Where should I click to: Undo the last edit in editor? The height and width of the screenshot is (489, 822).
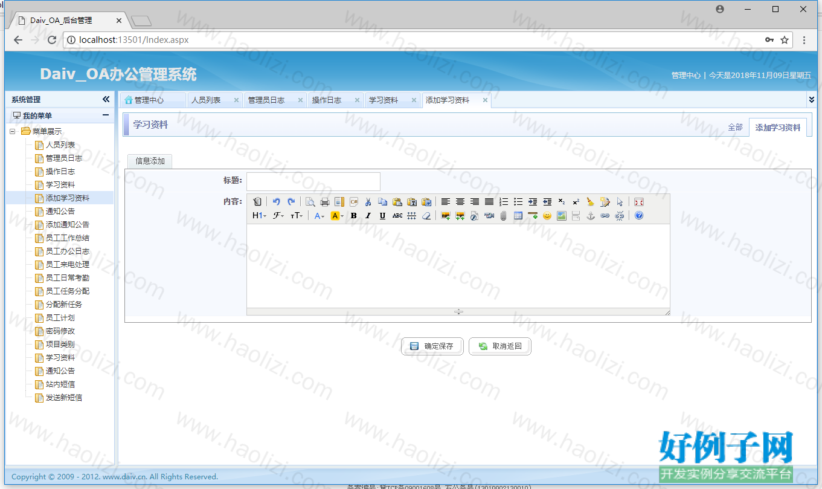276,202
